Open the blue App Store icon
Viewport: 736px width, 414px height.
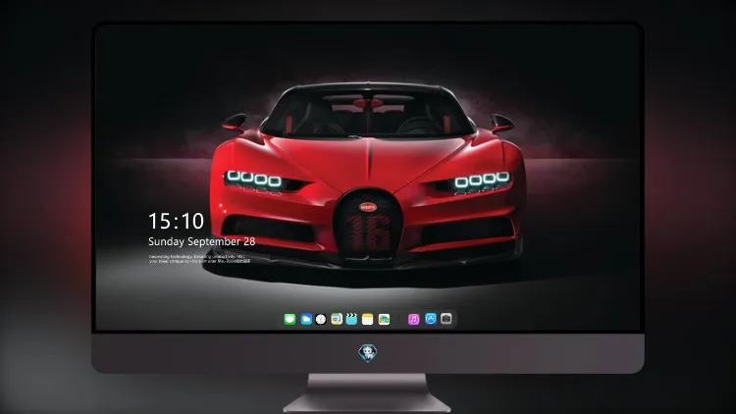click(431, 319)
